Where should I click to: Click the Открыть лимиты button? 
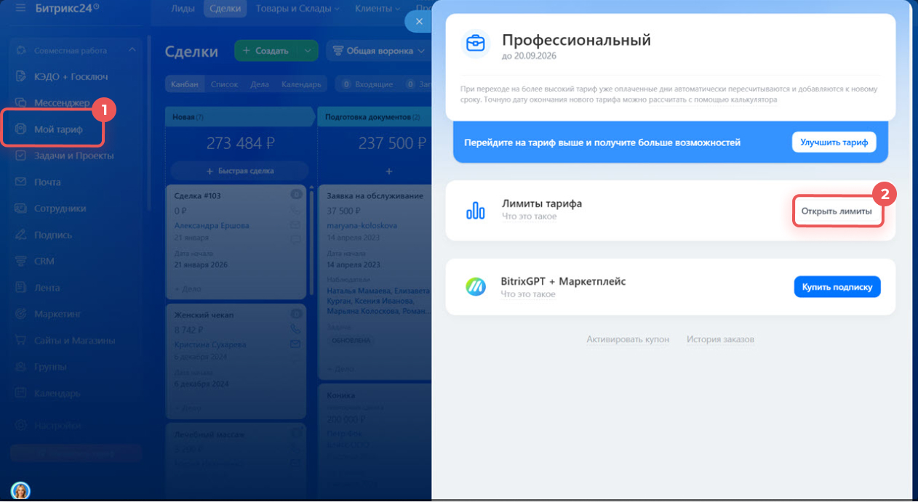(837, 211)
